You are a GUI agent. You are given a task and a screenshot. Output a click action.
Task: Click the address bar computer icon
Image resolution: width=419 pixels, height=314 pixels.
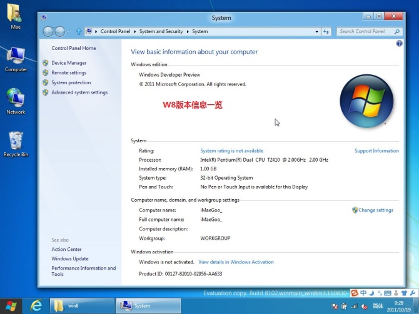tap(89, 31)
